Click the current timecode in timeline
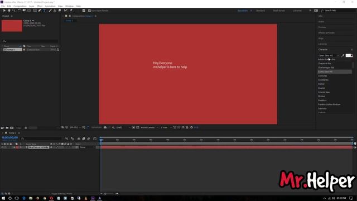This screenshot has width=357, height=201. (x=10, y=138)
